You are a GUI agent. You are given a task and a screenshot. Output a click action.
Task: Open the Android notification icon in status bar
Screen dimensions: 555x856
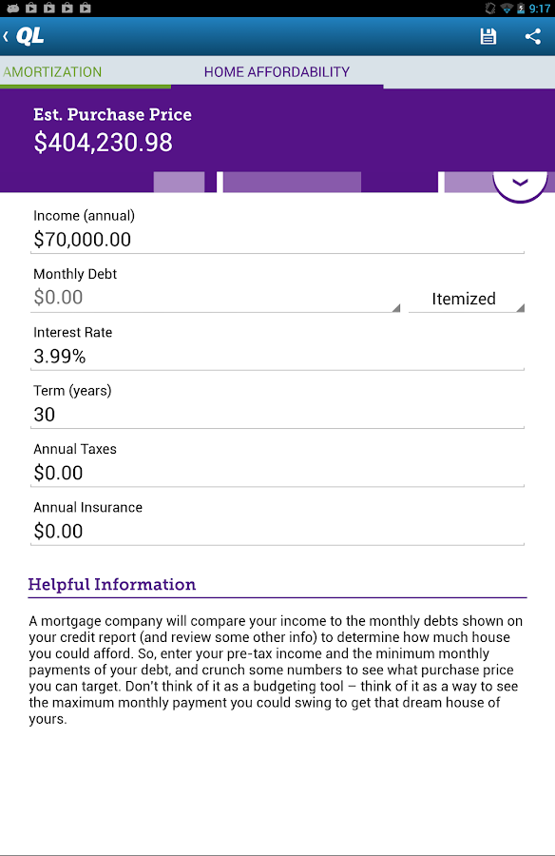click(x=13, y=8)
